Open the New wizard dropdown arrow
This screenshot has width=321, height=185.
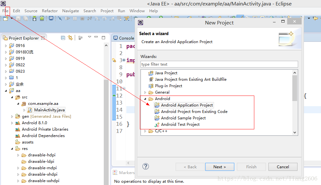12,19
